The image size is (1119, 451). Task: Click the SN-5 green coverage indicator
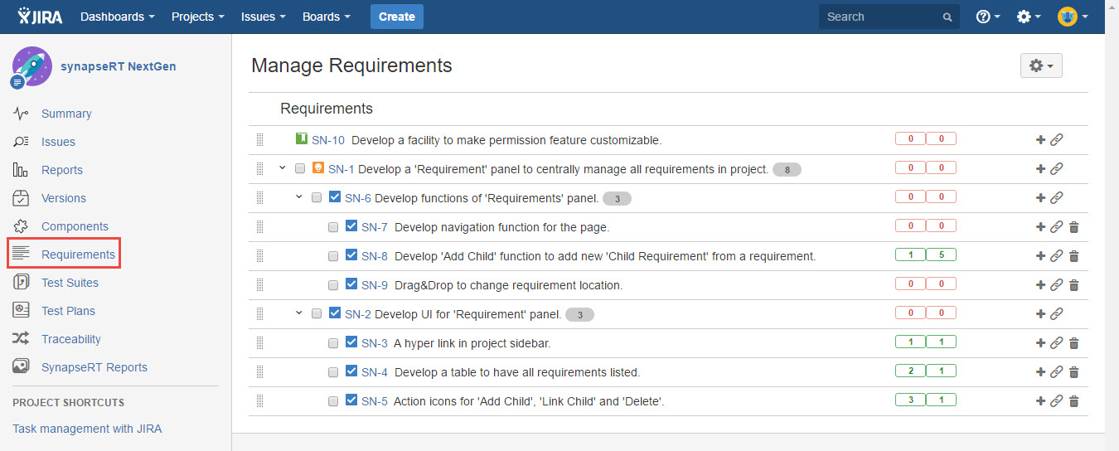pos(926,400)
